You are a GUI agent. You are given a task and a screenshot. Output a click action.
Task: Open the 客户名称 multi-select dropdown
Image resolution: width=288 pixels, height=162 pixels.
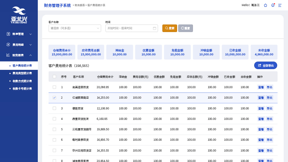tap(75, 28)
